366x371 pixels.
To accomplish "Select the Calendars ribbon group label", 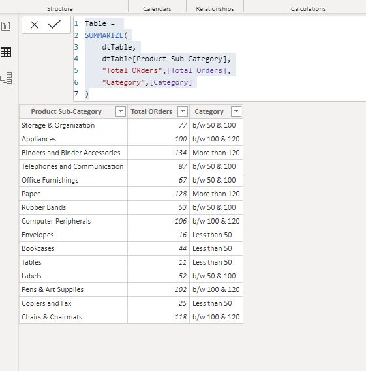I will tap(157, 8).
